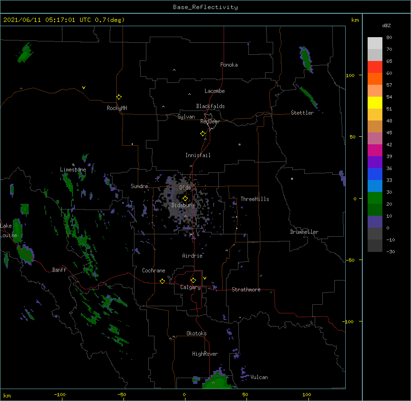Click the yellow 51-54 dBZ legend swatch
This screenshot has width=411, height=401.
[375, 103]
